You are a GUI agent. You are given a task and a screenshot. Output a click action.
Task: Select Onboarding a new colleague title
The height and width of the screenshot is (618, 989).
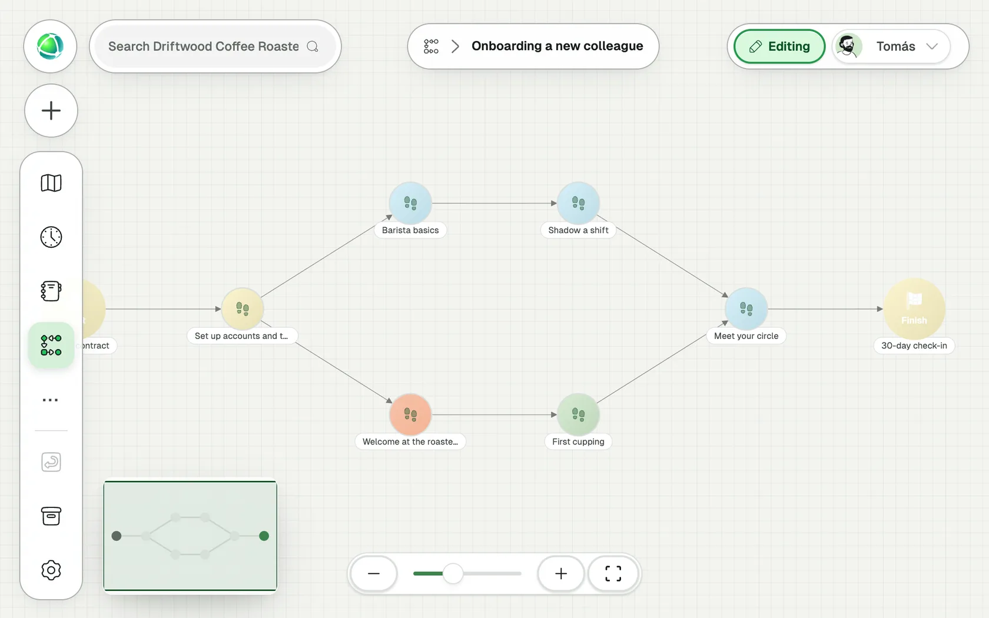coord(557,46)
